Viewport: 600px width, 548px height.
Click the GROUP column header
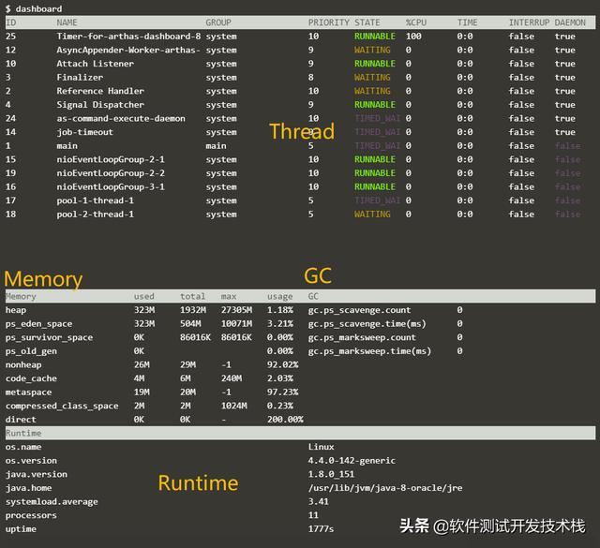click(x=218, y=22)
